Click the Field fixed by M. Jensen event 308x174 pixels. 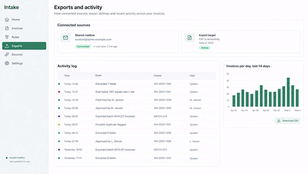(x=109, y=100)
